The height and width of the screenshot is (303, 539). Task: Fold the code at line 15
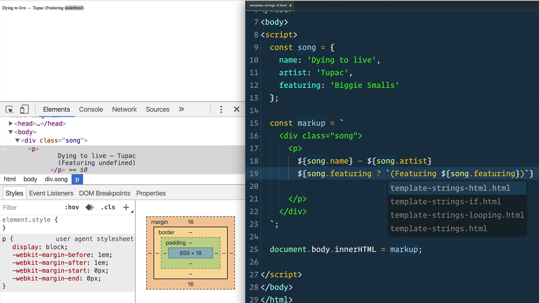pos(261,124)
